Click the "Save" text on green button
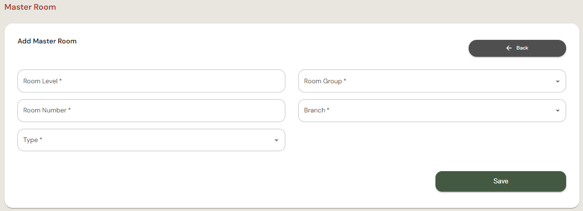The image size is (583, 211). [x=501, y=181]
